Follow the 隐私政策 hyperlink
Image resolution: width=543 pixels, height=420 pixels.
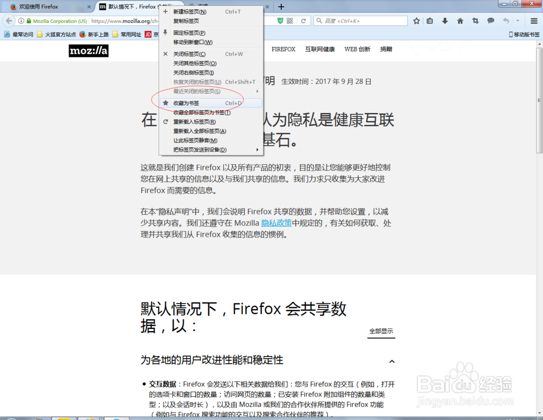(276, 223)
